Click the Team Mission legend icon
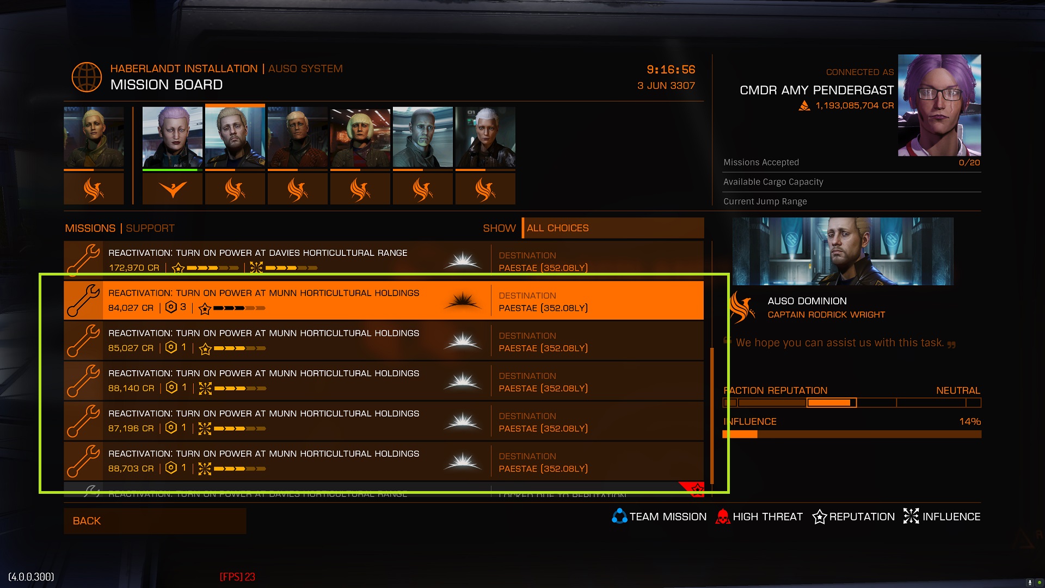 (x=619, y=516)
